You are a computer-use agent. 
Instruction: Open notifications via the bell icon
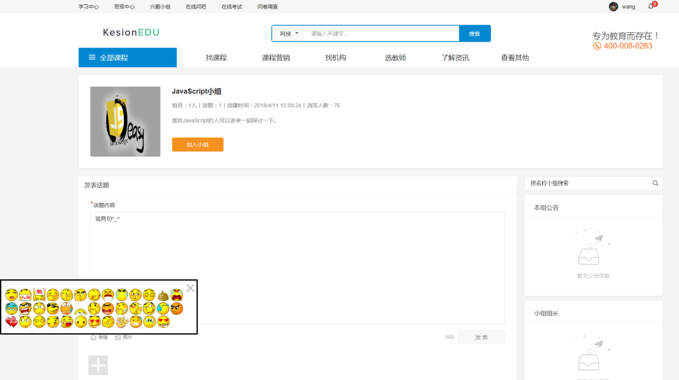pos(651,6)
